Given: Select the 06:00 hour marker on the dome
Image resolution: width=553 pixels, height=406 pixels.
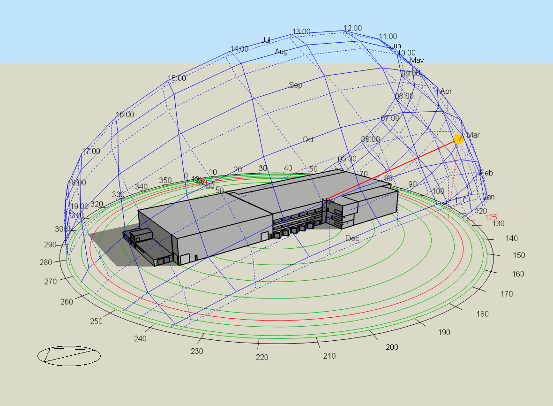Looking at the screenshot, I should (370, 139).
